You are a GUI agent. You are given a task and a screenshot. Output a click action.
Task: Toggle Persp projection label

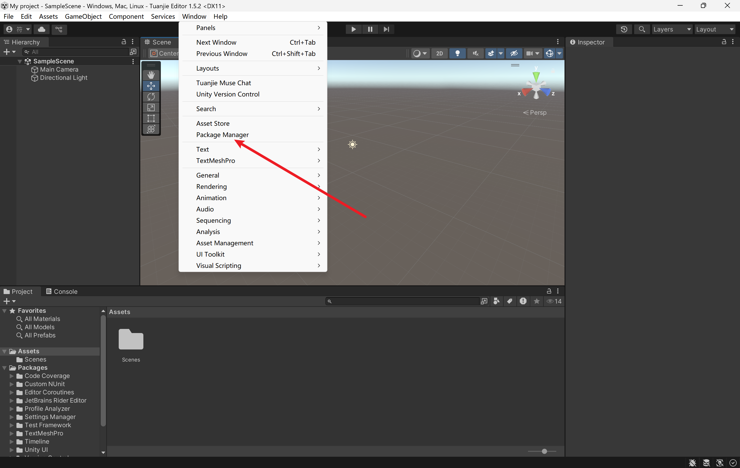point(535,113)
